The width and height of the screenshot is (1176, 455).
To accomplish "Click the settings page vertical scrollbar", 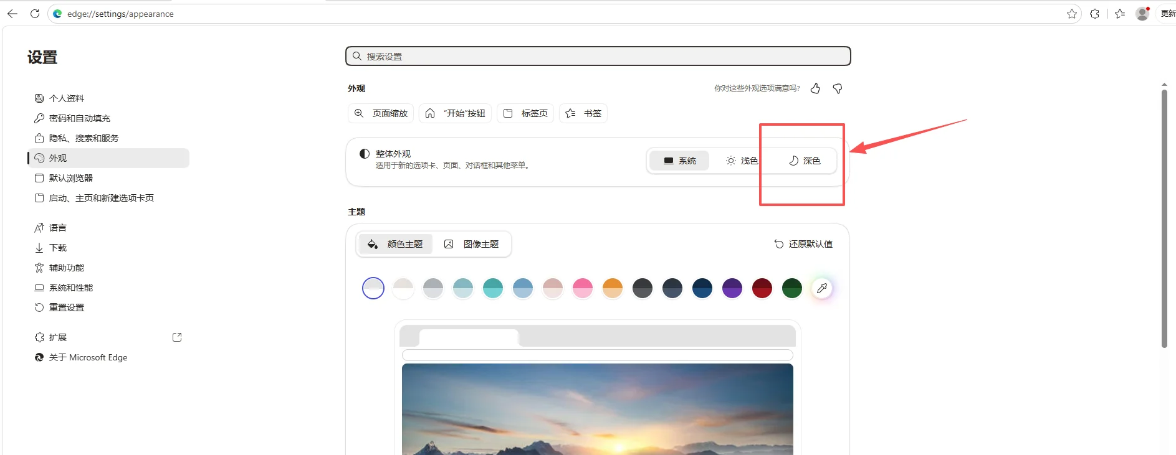I will 1164,218.
